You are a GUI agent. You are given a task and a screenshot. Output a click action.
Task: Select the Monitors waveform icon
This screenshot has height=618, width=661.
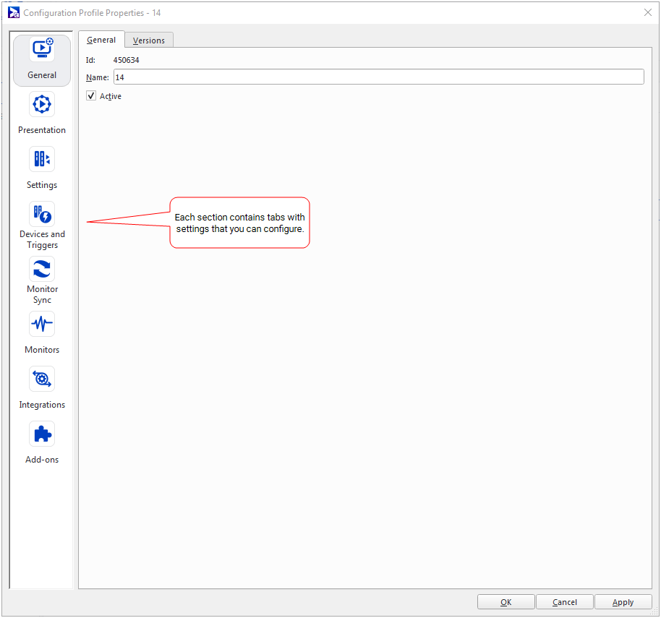point(42,325)
